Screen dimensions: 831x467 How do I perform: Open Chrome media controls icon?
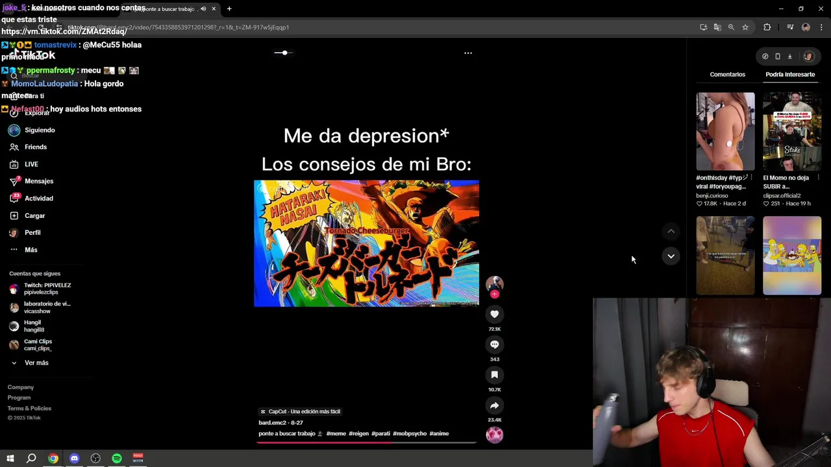tap(790, 27)
